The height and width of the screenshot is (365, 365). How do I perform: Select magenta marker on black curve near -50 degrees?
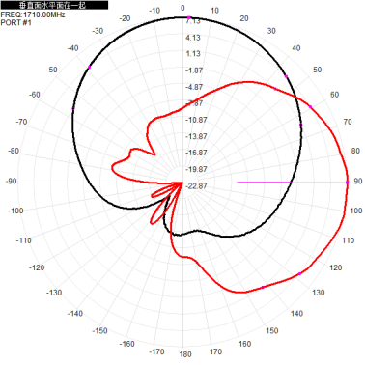[x=90, y=67]
